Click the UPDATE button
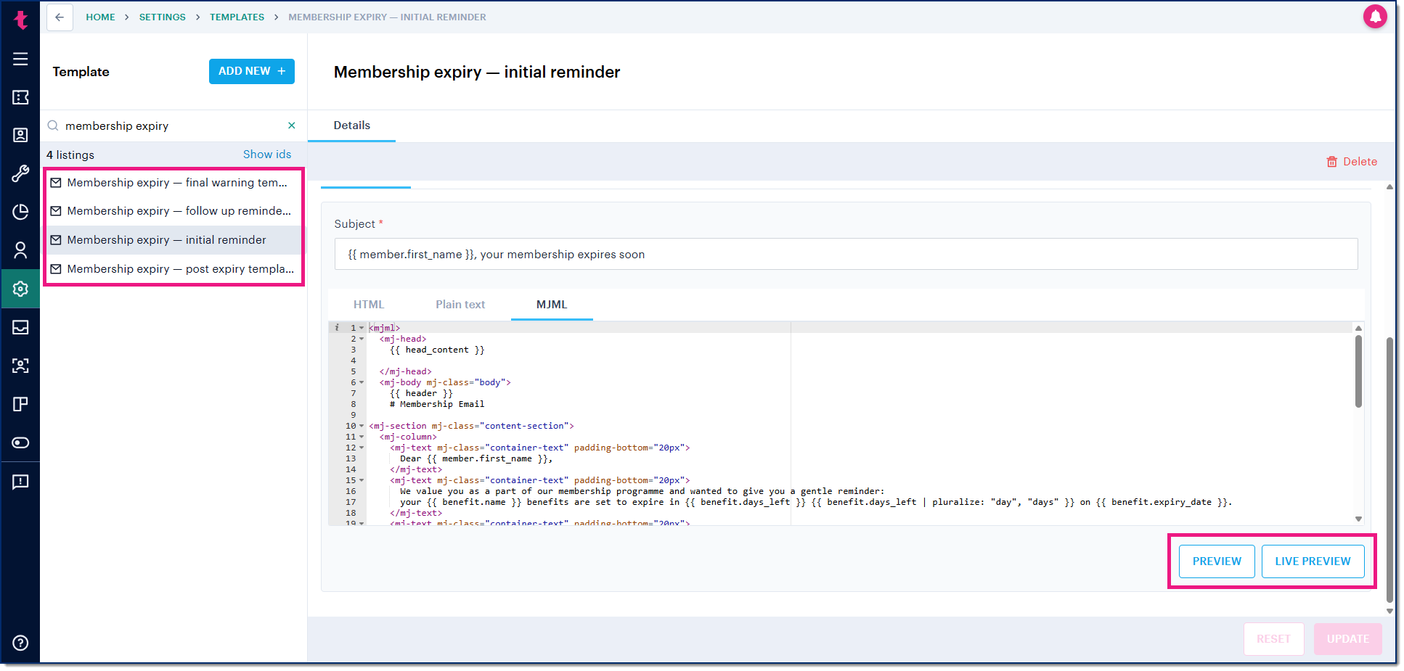The height and width of the screenshot is (671, 1404). [1347, 639]
